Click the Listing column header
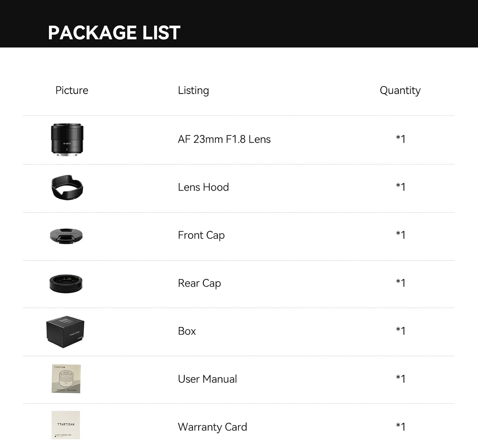Viewport: 478px width, 440px height. tap(193, 90)
